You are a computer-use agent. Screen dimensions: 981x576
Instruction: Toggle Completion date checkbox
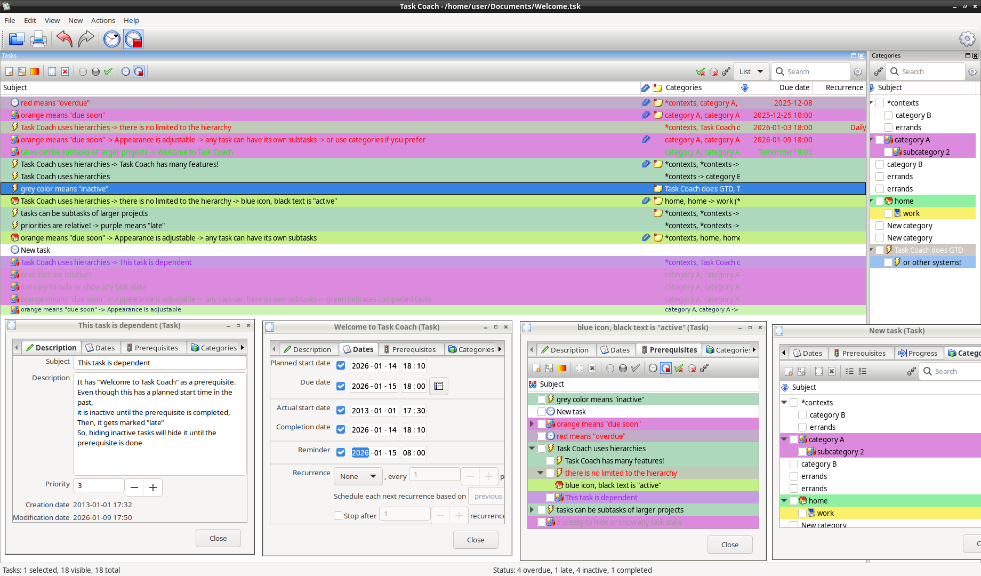click(x=341, y=430)
